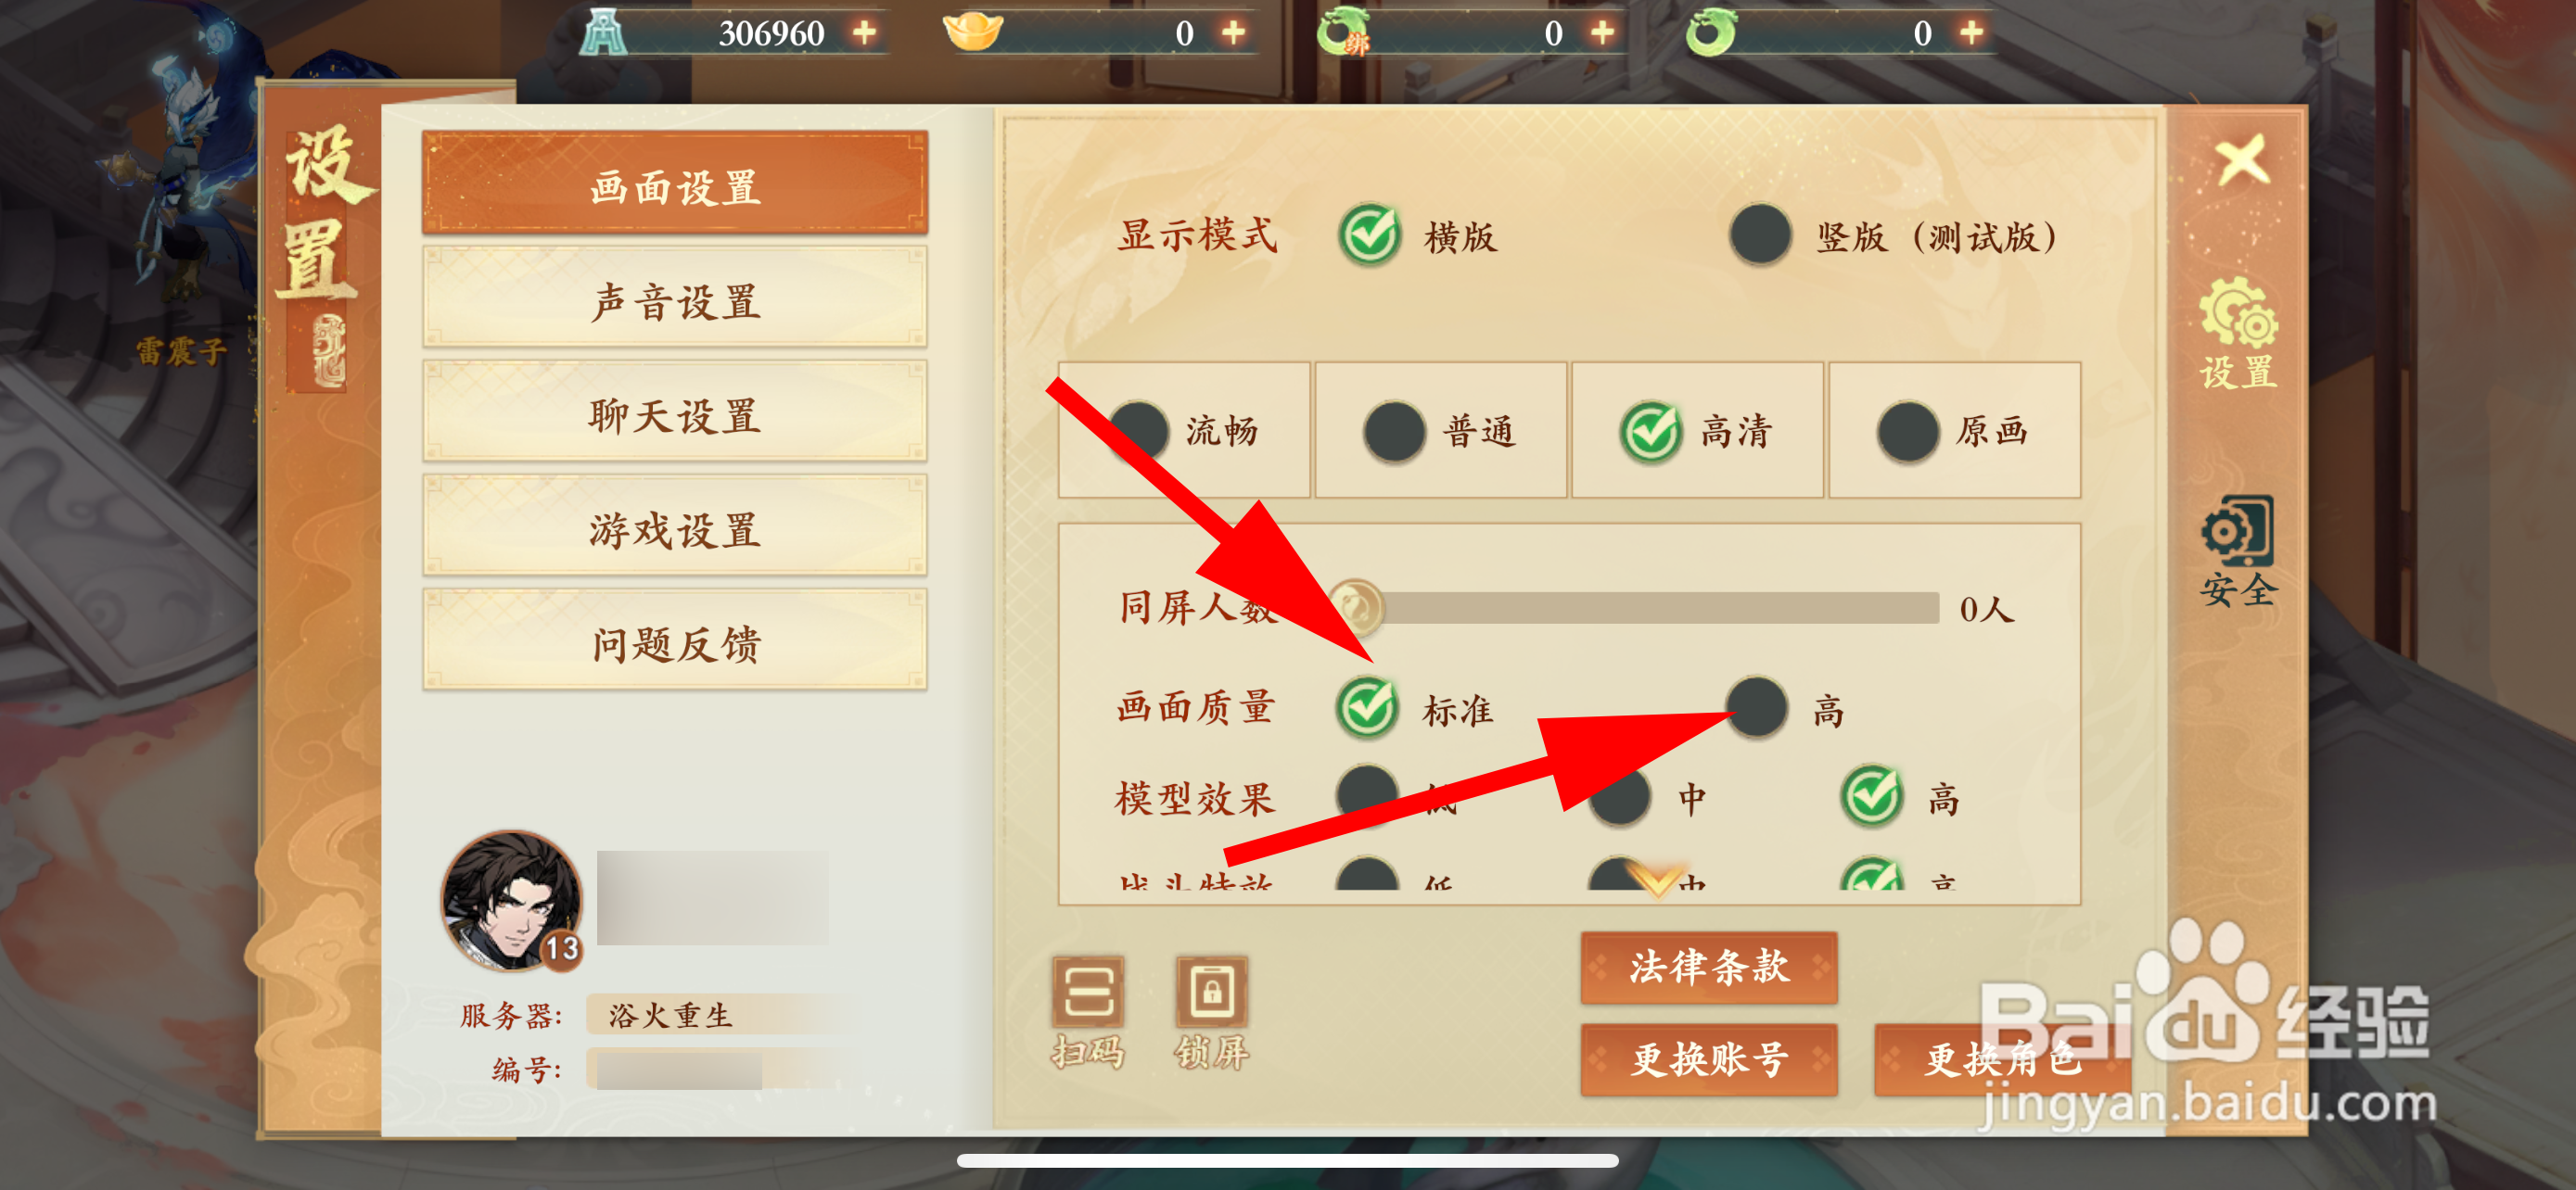
Task: Expand settings list with the down chevron
Action: (1656, 880)
